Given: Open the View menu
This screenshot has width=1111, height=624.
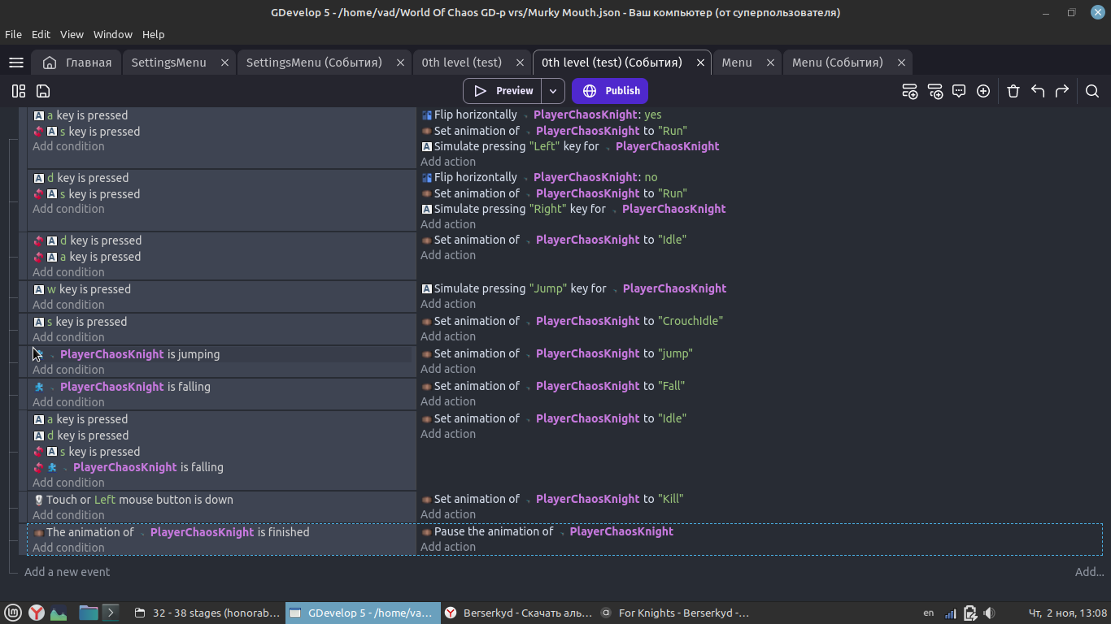Looking at the screenshot, I should click(72, 34).
